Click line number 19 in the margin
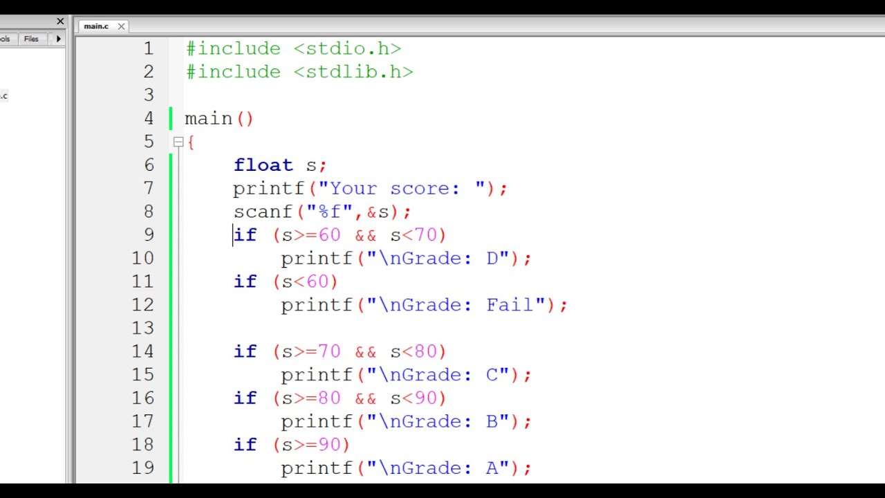This screenshot has height=498, width=885. 143,468
